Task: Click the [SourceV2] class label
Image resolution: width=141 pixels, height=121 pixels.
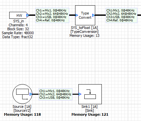Action: point(22,110)
